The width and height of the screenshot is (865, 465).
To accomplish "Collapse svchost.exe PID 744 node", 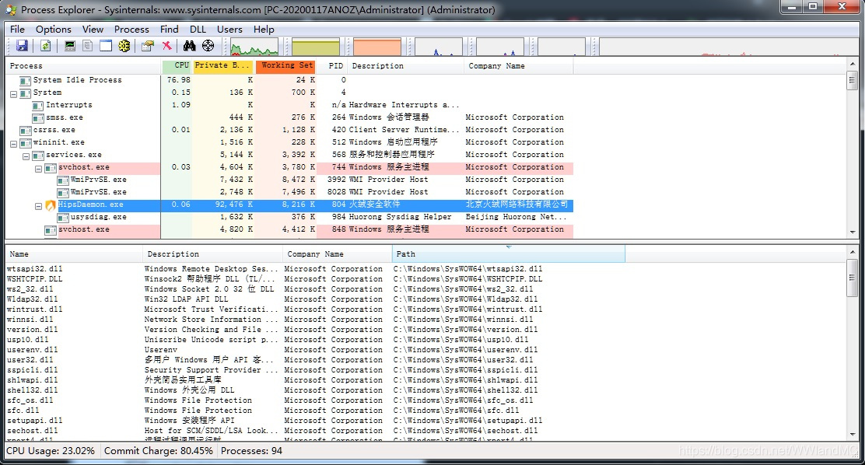I will tap(39, 169).
